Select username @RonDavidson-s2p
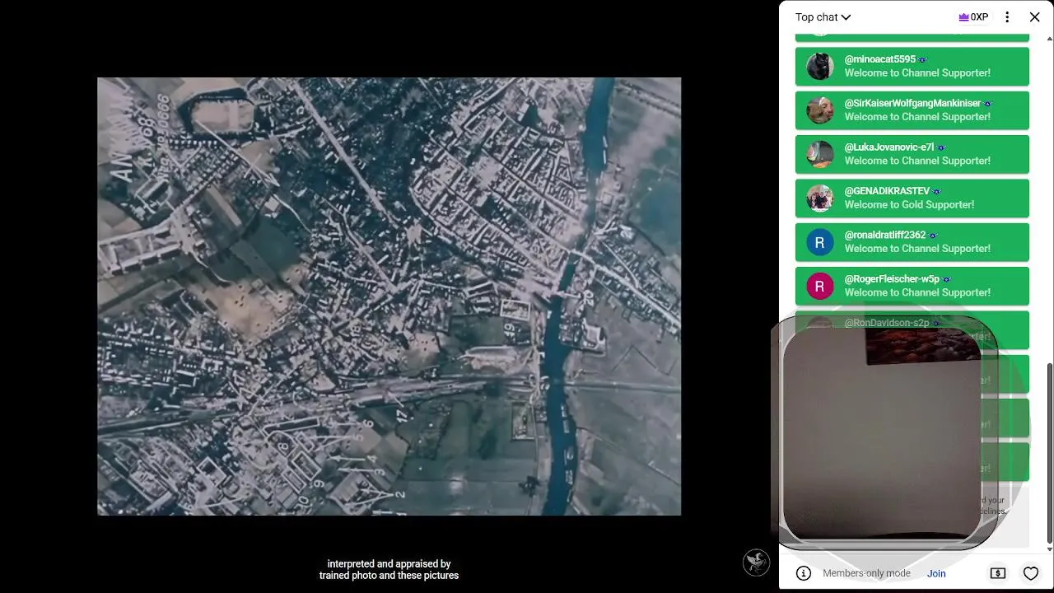Screen dimensions: 1054x593 [x=888, y=323]
